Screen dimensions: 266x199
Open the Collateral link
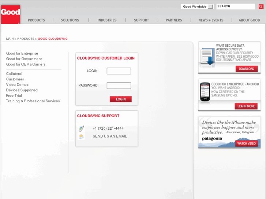pos(14,74)
